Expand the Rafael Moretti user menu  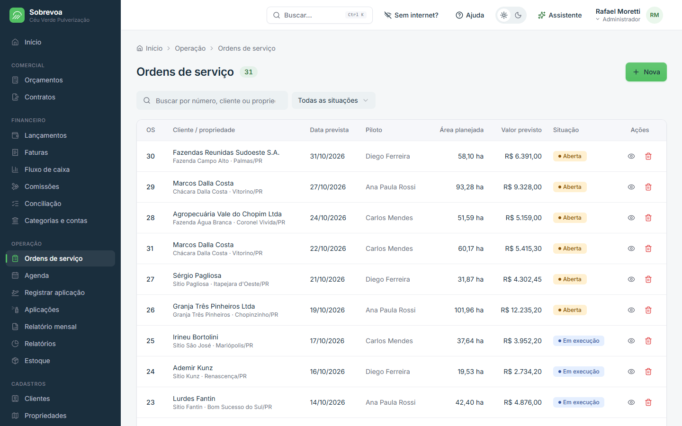click(618, 15)
